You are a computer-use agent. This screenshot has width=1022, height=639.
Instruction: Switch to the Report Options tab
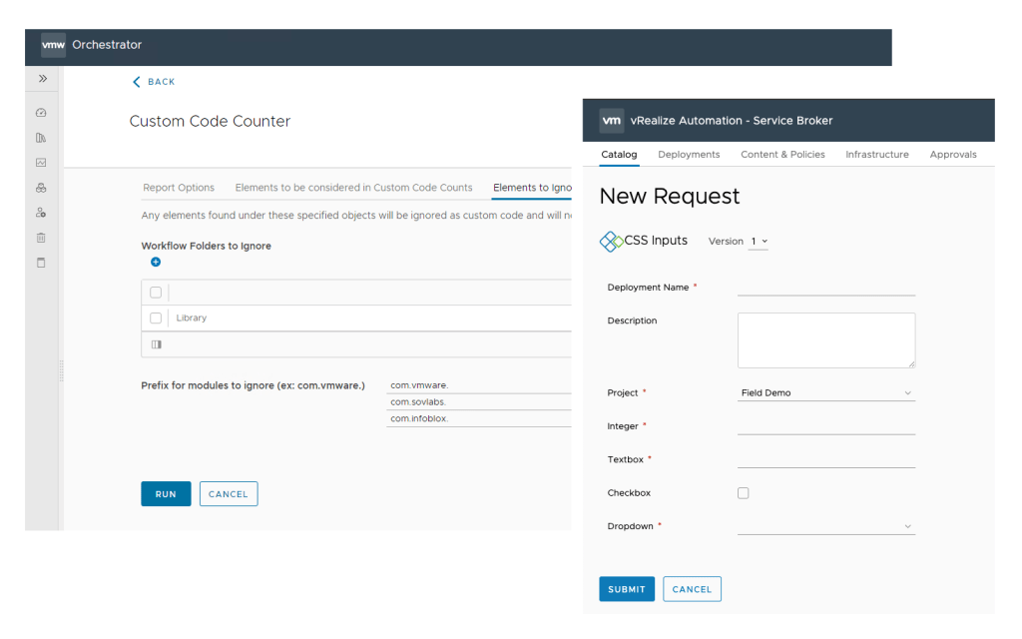[179, 188]
